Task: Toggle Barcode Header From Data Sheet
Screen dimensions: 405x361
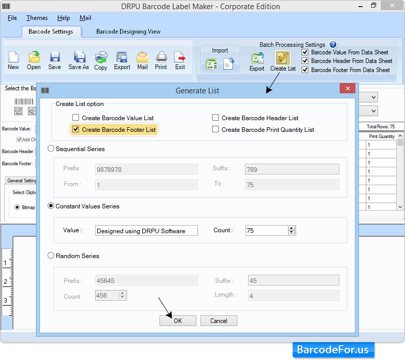Action: click(305, 61)
